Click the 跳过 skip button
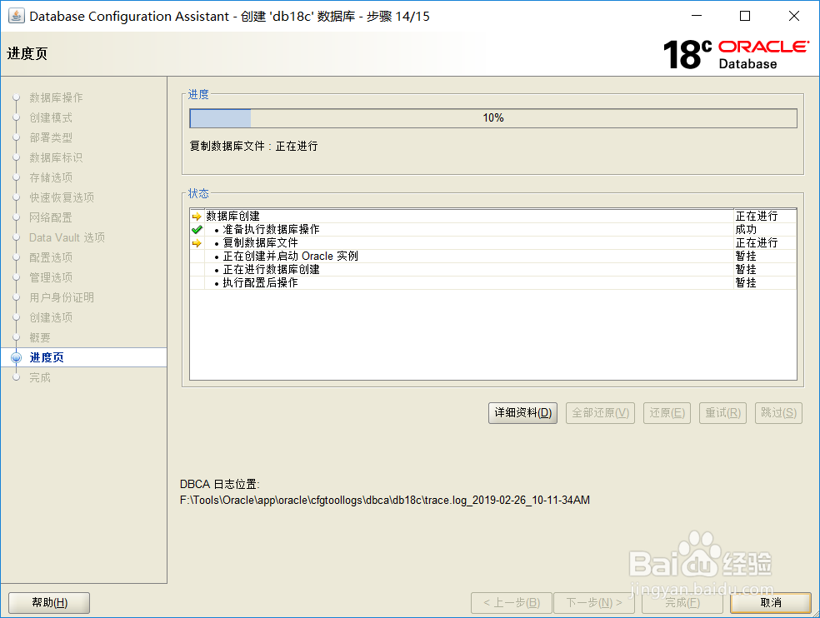The image size is (820, 618). click(x=778, y=412)
